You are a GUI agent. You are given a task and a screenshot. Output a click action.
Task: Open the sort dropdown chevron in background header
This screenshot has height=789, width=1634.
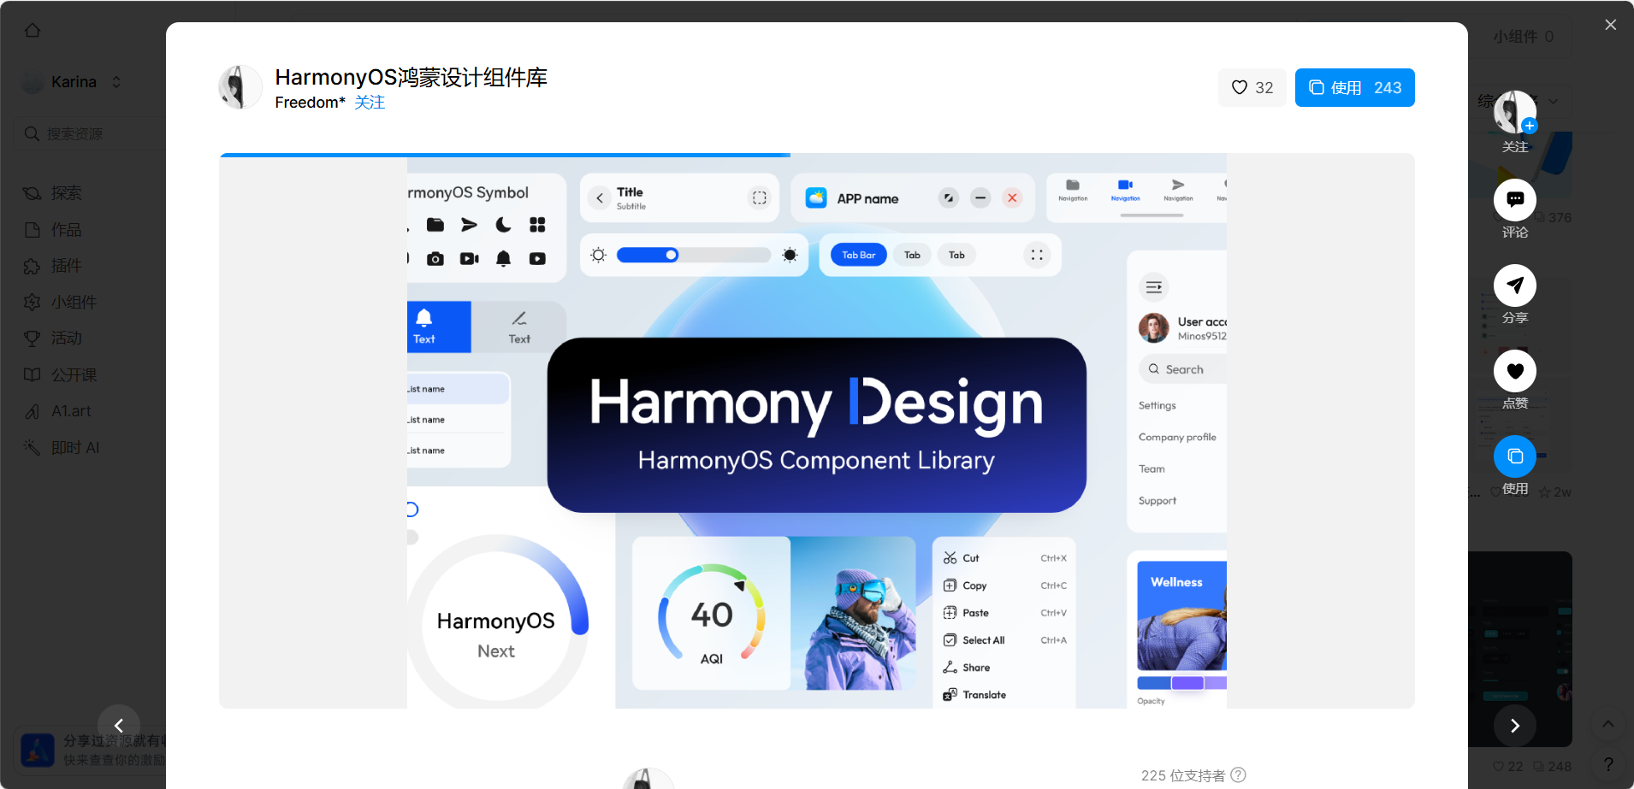pos(1554,102)
